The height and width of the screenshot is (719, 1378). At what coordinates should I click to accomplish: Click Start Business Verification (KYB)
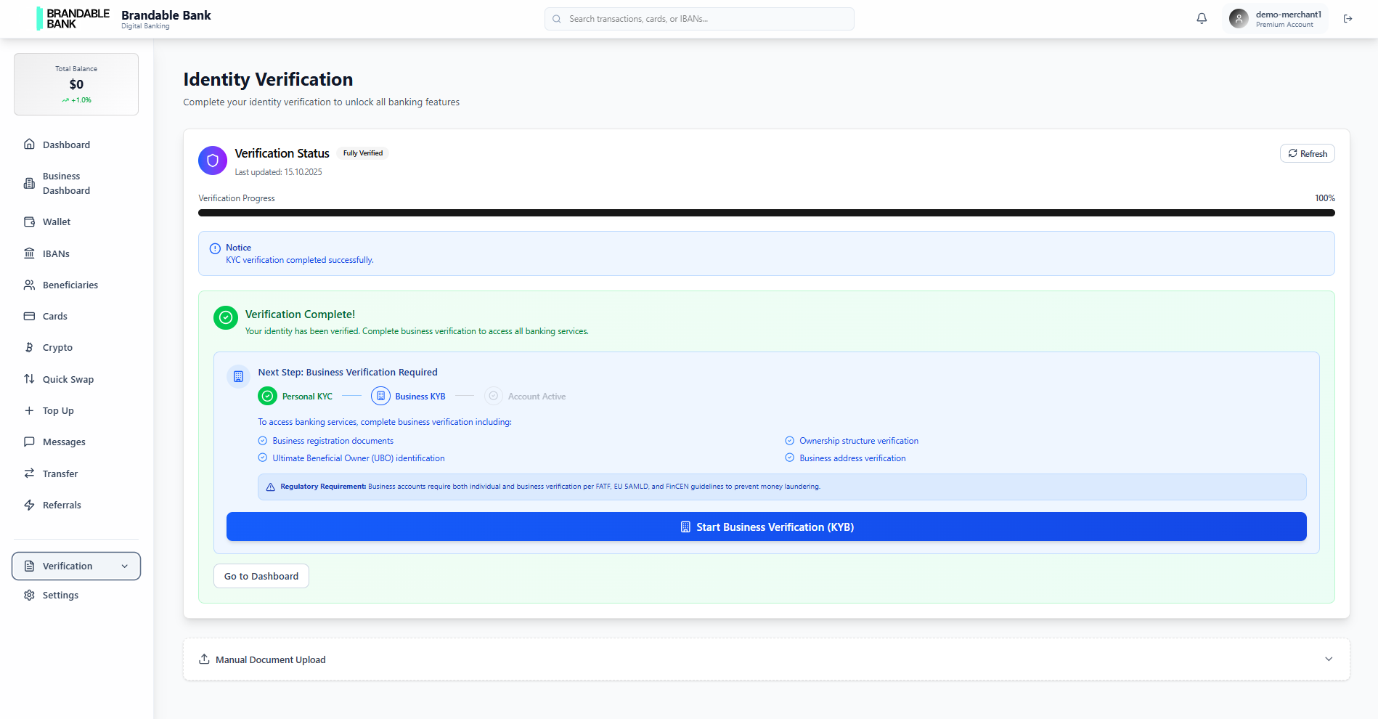pyautogui.click(x=766, y=527)
